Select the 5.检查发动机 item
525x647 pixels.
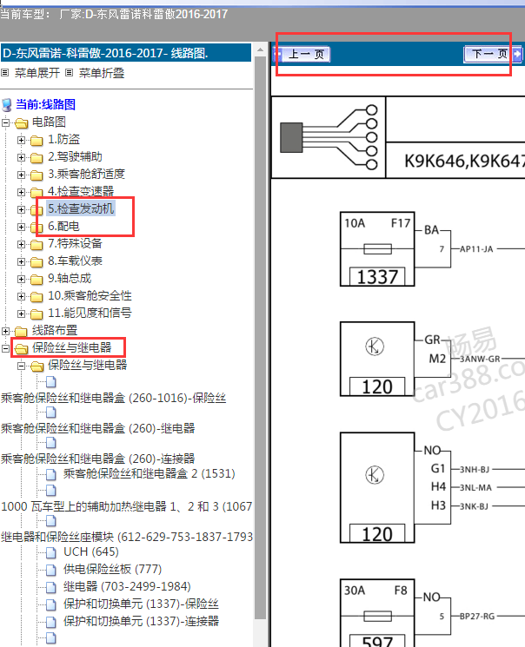click(81, 208)
